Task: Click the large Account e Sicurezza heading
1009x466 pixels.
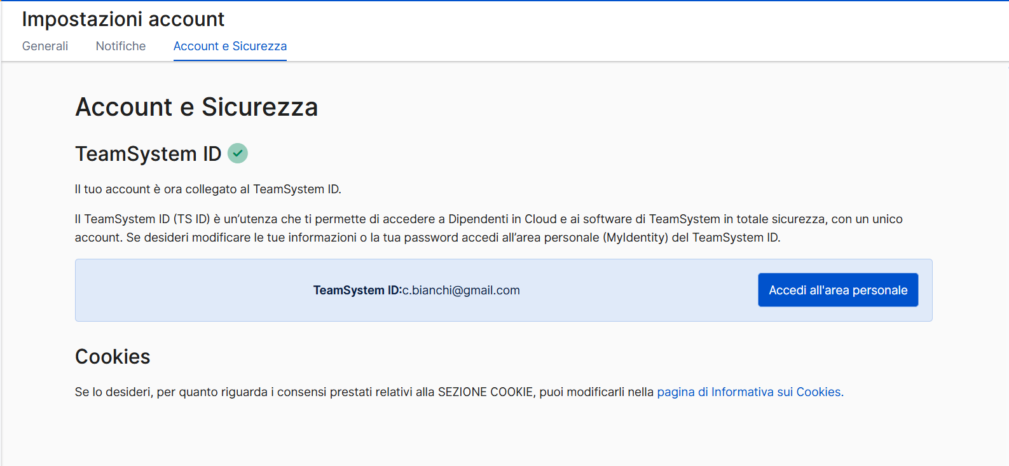Action: [x=196, y=107]
